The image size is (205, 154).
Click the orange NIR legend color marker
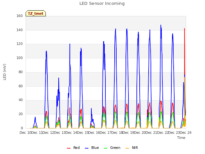tap(127, 148)
